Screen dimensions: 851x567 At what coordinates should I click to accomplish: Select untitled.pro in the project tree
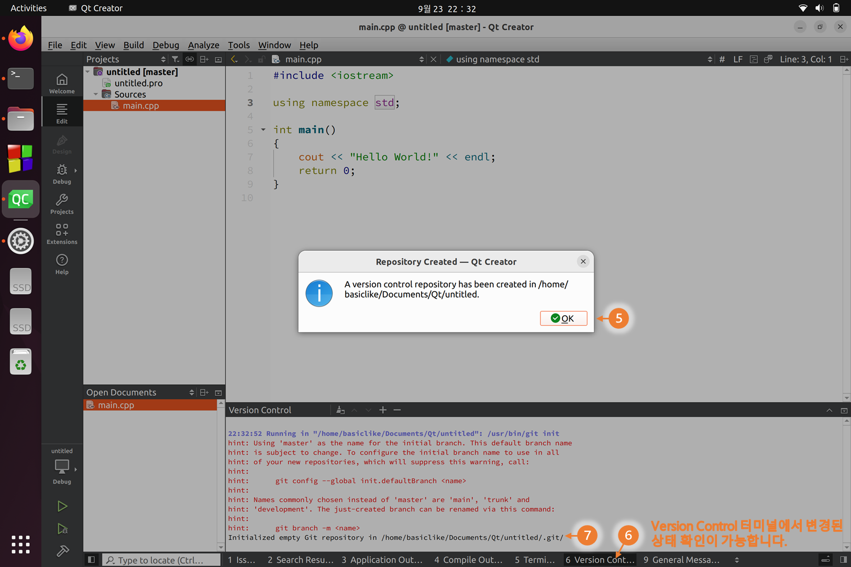click(x=138, y=83)
